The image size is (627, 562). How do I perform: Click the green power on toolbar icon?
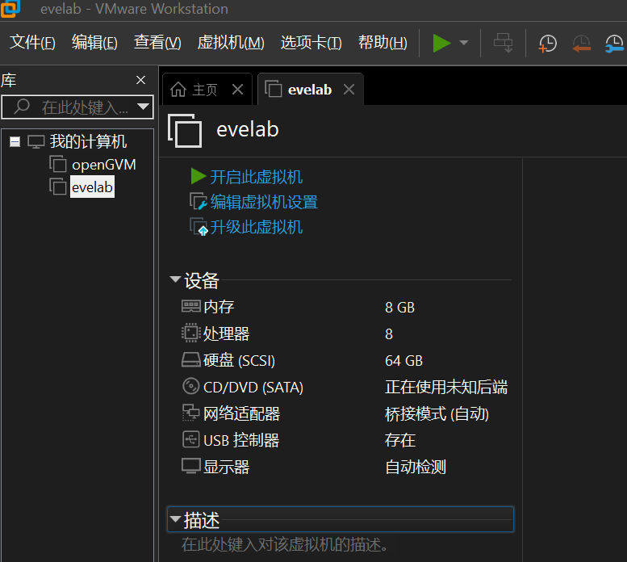click(x=441, y=43)
